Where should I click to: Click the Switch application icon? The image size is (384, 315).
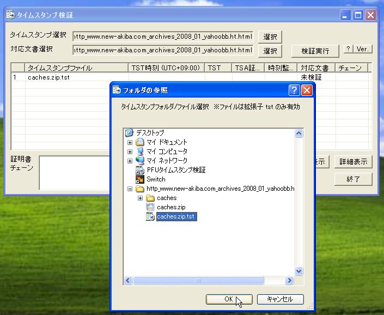140,179
